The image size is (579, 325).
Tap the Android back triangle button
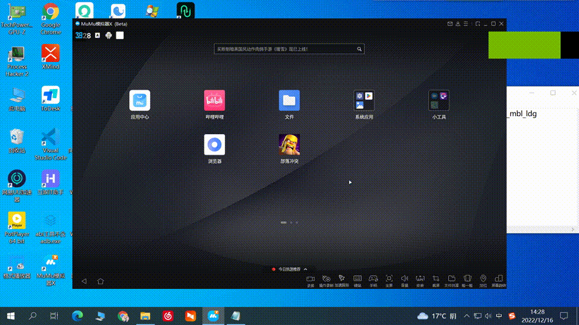(x=84, y=281)
